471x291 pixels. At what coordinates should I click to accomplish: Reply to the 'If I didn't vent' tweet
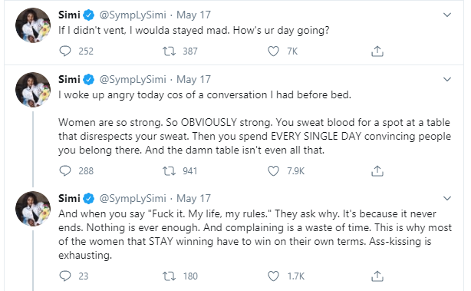[x=65, y=51]
